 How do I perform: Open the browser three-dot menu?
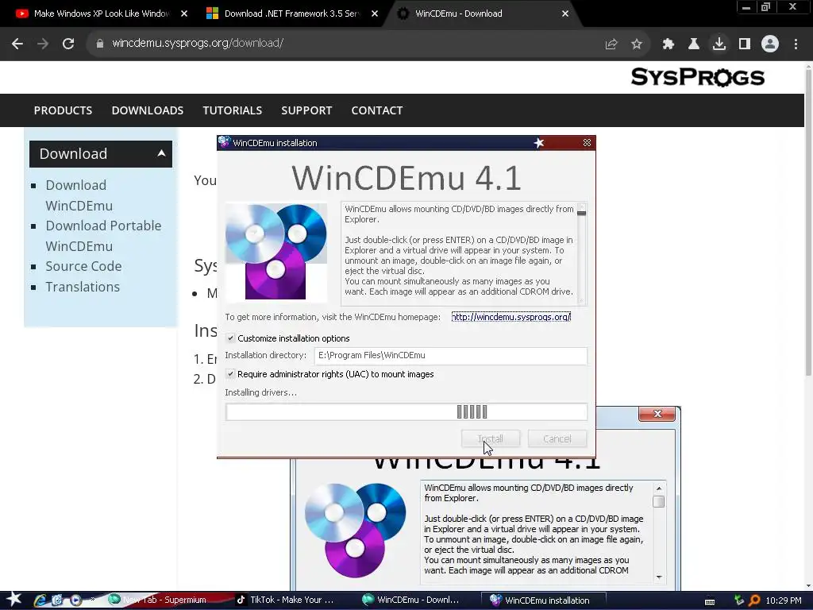[x=796, y=44]
